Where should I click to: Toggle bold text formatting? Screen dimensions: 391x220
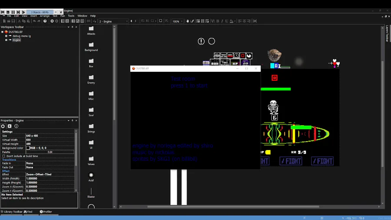click(x=218, y=21)
